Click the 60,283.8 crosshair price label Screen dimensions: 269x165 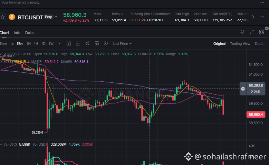[x=256, y=86]
